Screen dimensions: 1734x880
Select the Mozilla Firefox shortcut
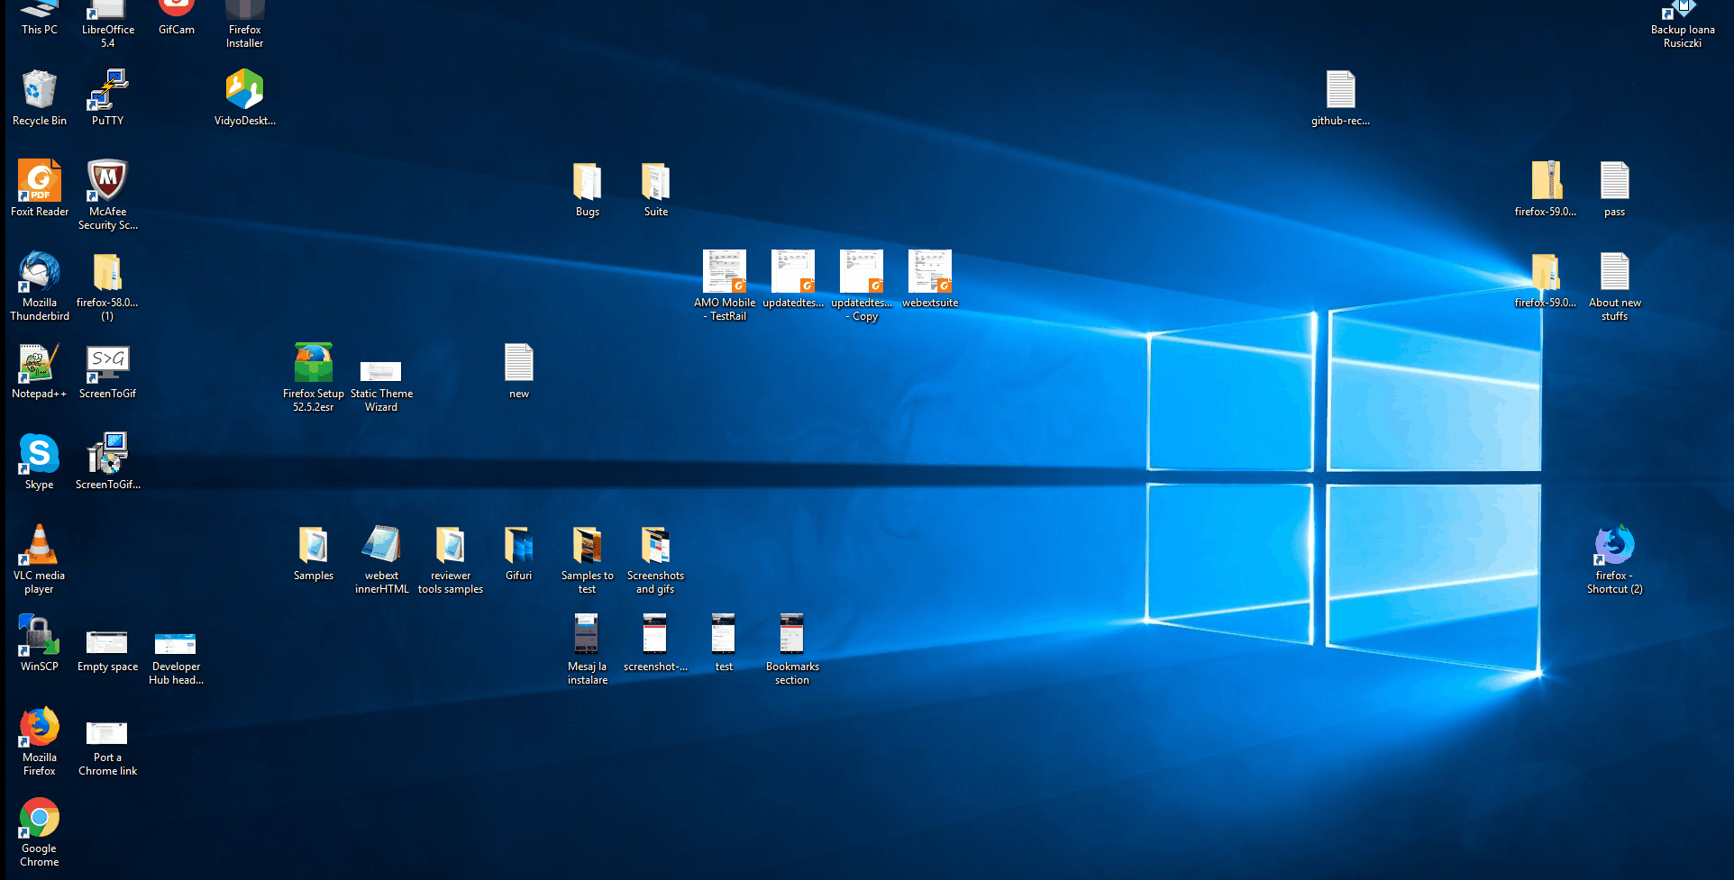coord(40,741)
